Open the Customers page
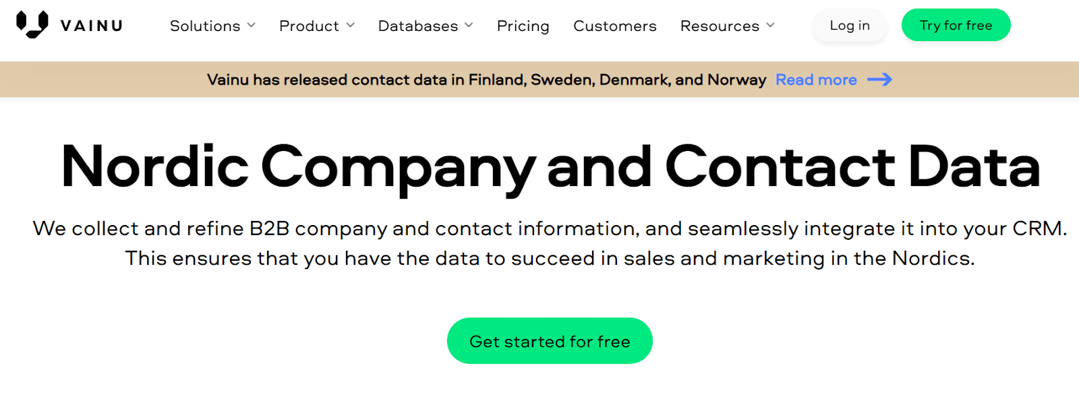This screenshot has width=1079, height=407. (x=614, y=26)
